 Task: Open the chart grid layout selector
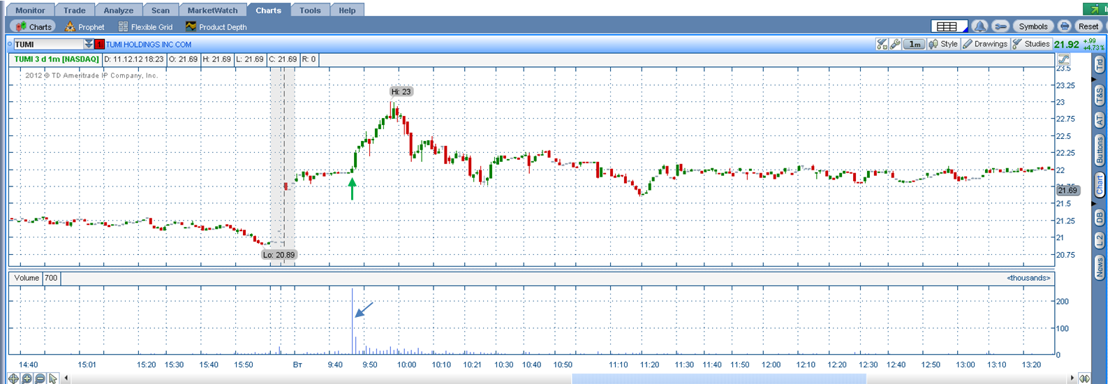point(949,27)
